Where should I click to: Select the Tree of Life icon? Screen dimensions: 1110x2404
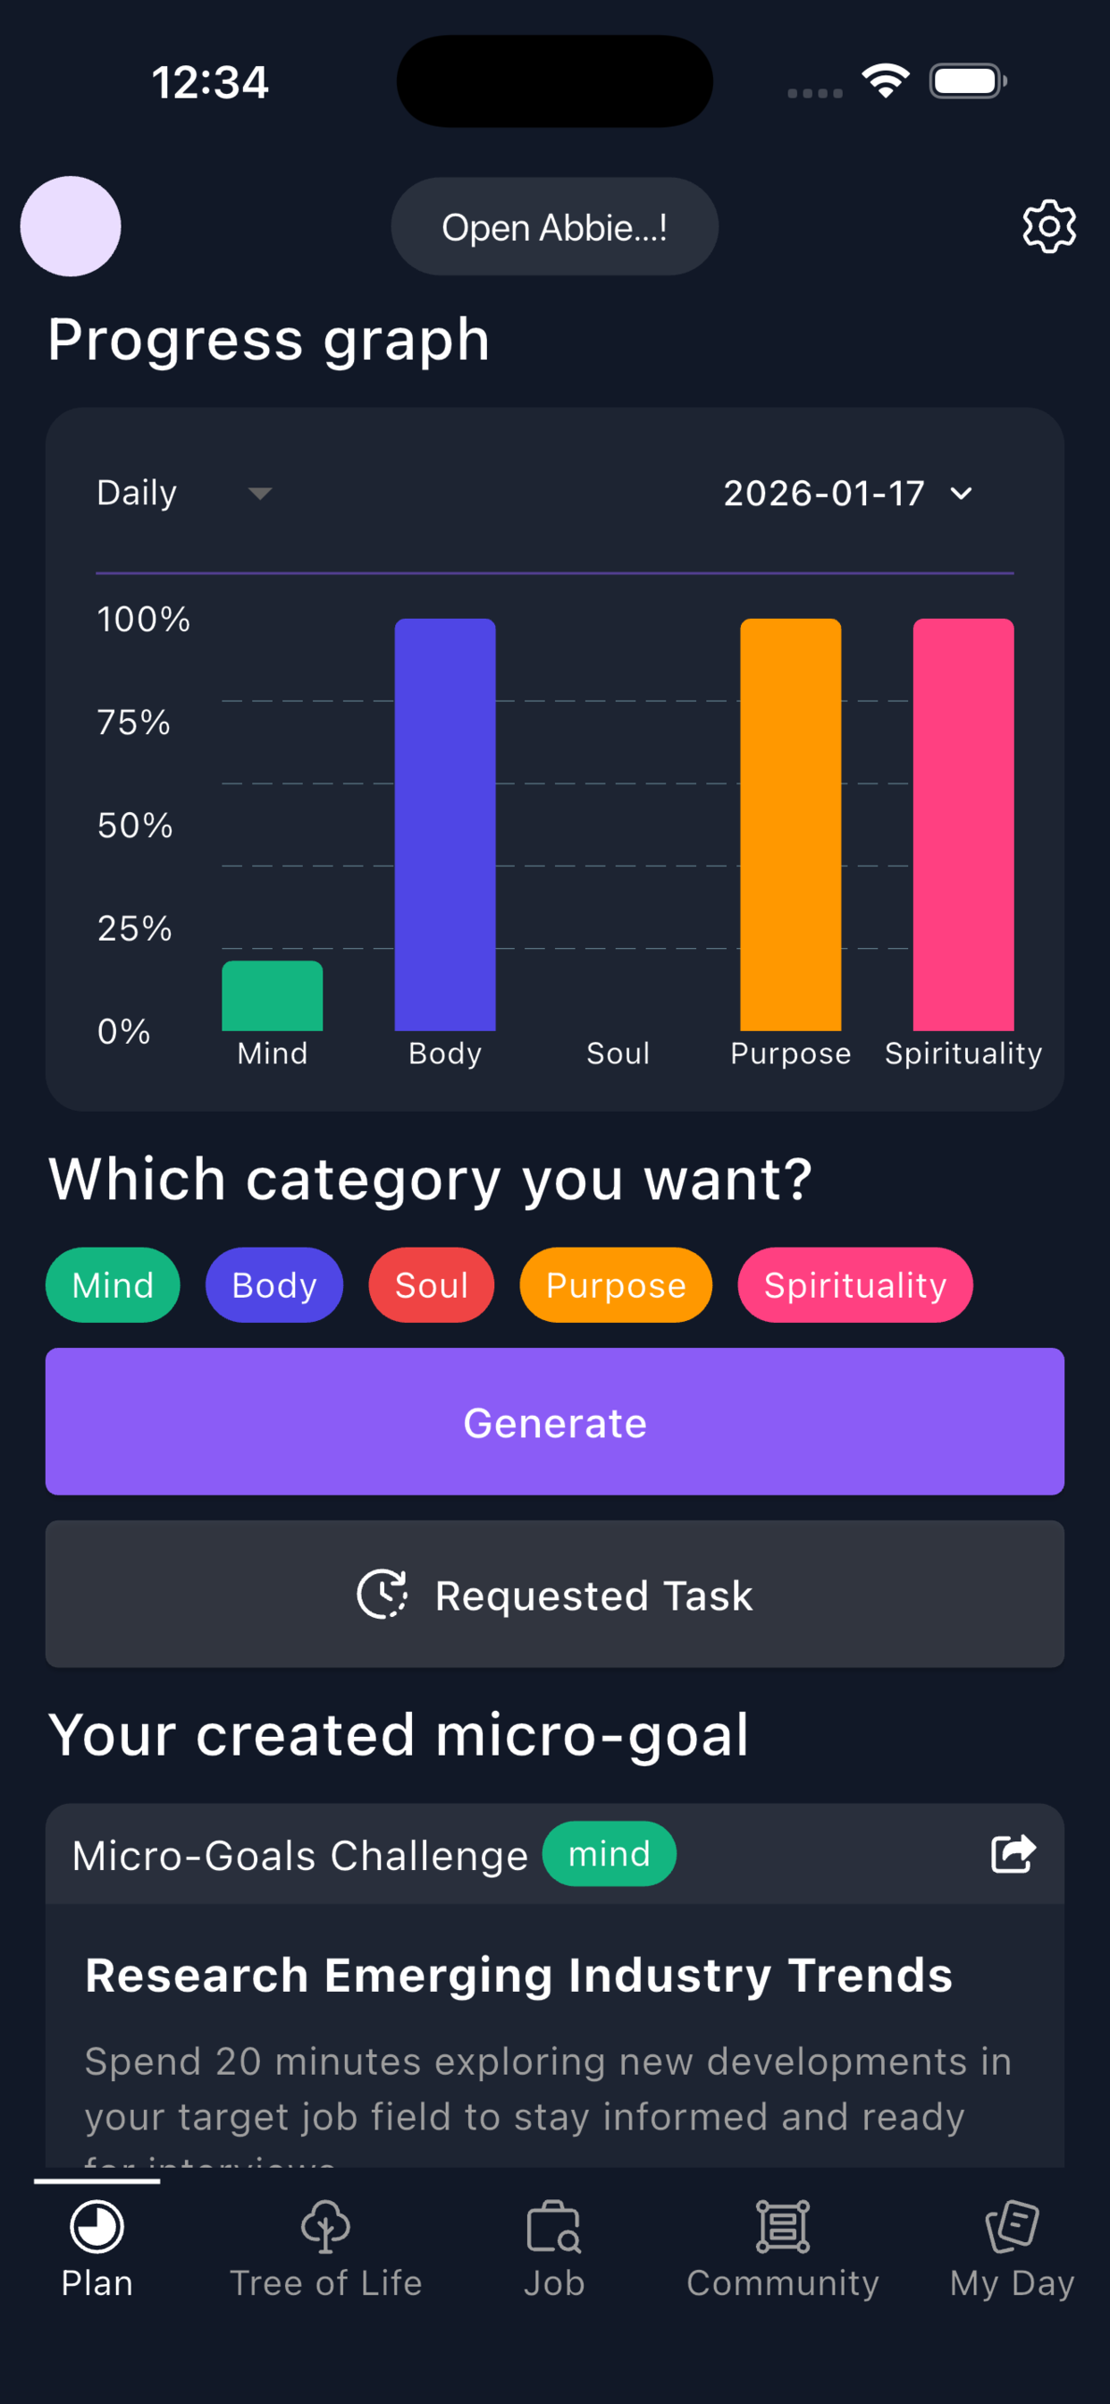(x=325, y=2230)
